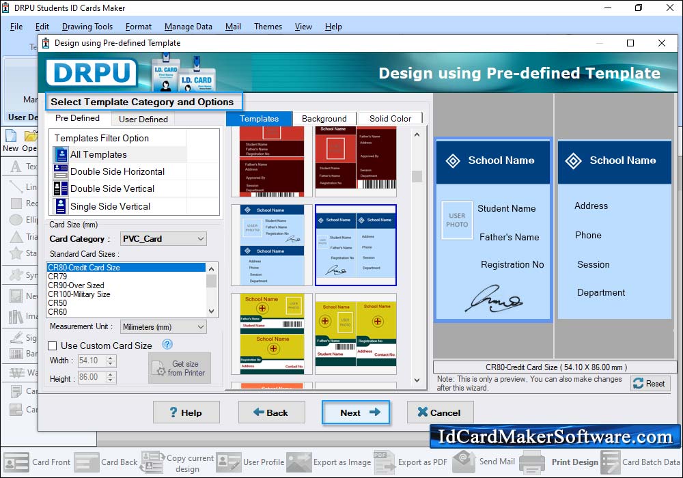This screenshot has width=683, height=478.
Task: Click the Card Front icon in bottom toolbar
Action: coord(16,462)
